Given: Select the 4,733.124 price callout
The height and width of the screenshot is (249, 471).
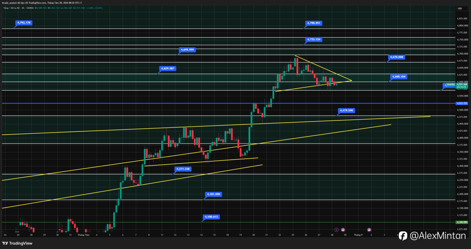Looking at the screenshot, I should pyautogui.click(x=314, y=39).
